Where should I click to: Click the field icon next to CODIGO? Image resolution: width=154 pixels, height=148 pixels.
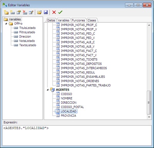click(x=58, y=94)
